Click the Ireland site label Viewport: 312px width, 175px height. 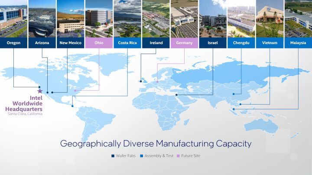(156, 43)
